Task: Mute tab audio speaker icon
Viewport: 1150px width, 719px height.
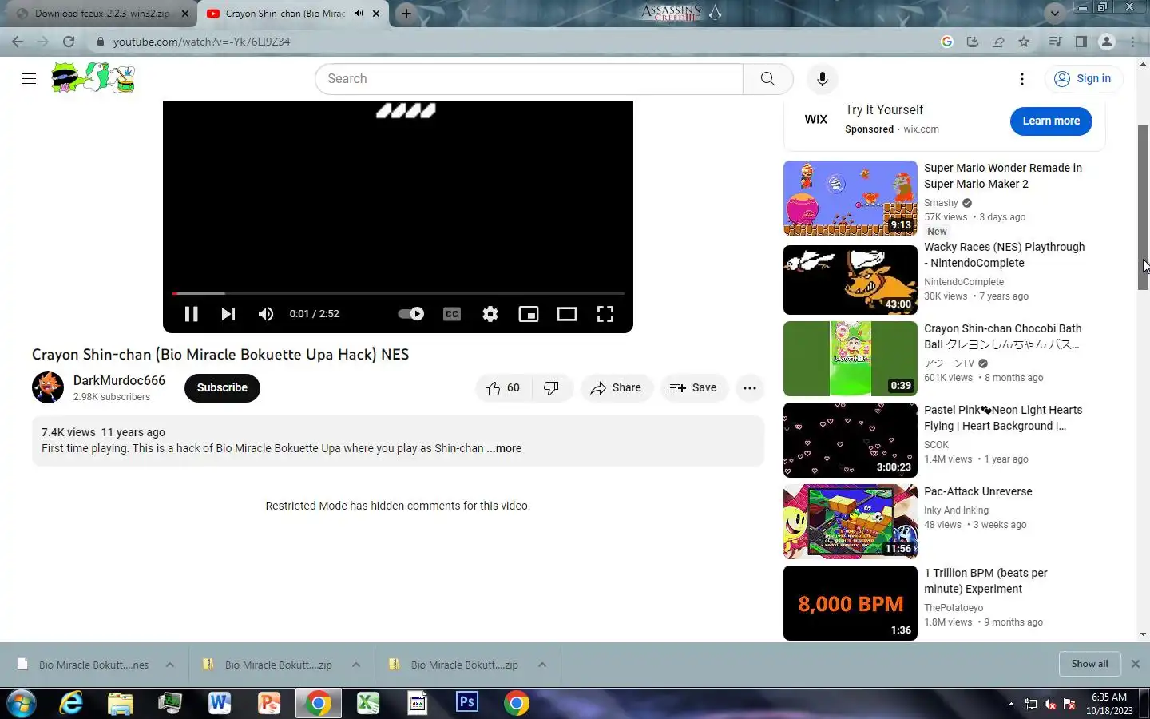Action: click(359, 14)
